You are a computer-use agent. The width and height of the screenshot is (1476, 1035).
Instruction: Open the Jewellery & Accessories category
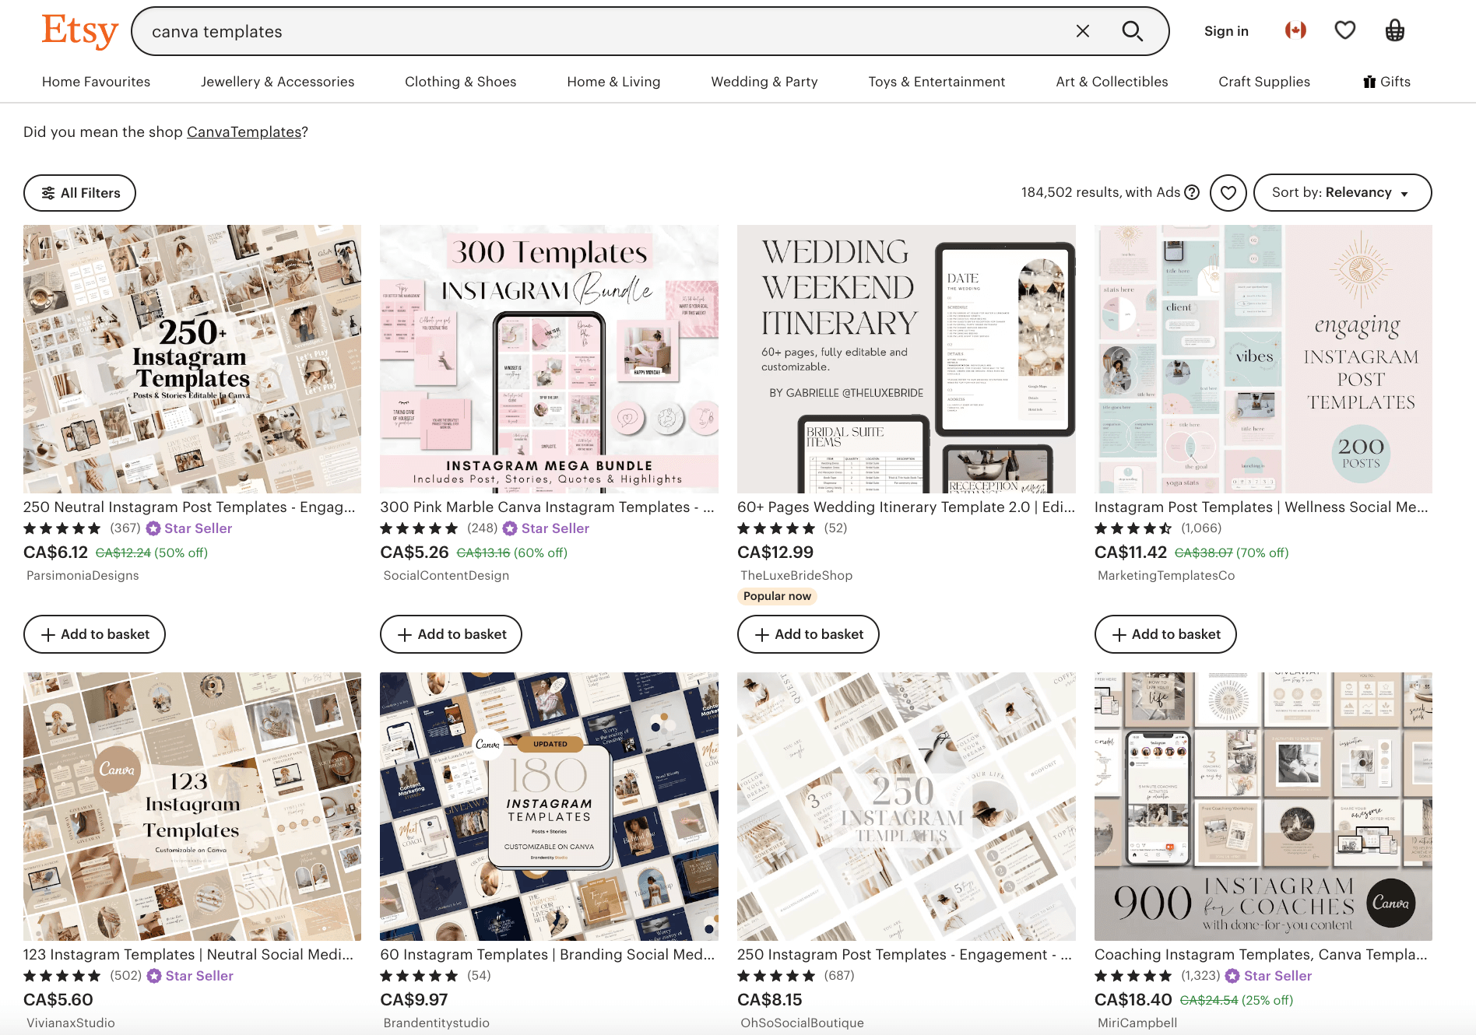[x=277, y=82]
